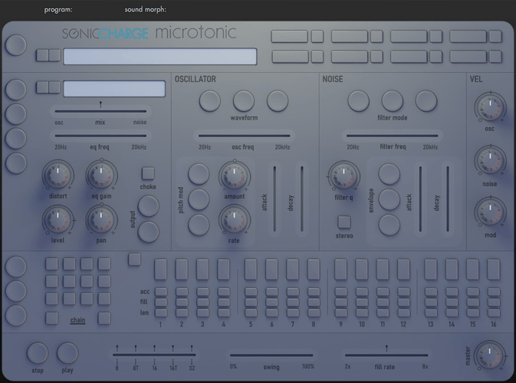
Task: Select the third waveform button
Action: [278, 101]
